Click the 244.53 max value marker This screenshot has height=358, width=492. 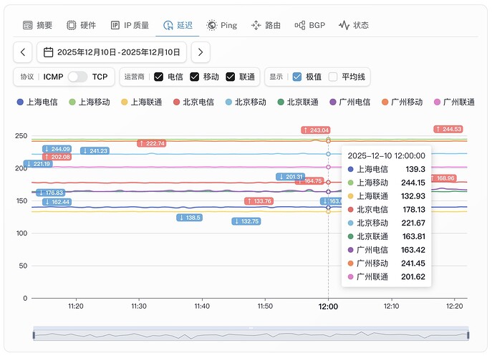pyautogui.click(x=448, y=129)
